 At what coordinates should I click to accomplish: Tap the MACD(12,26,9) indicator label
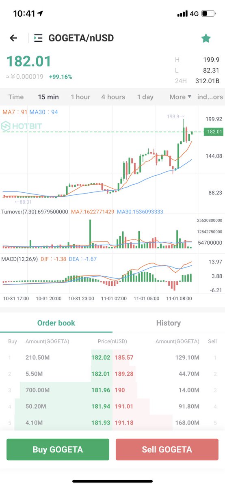point(19,259)
